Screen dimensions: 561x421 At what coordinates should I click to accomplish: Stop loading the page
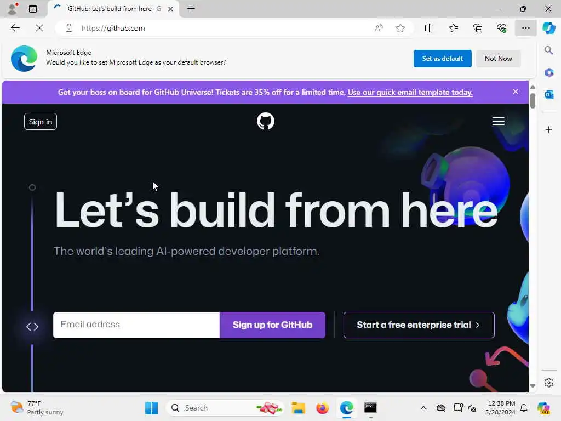[x=39, y=28]
